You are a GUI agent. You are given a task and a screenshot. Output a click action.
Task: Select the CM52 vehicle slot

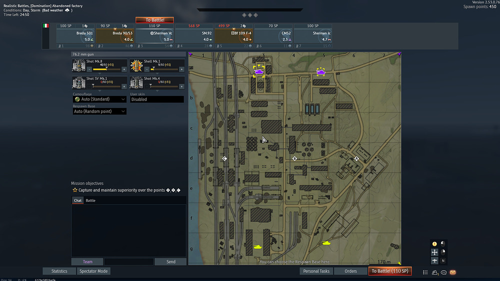(273, 36)
